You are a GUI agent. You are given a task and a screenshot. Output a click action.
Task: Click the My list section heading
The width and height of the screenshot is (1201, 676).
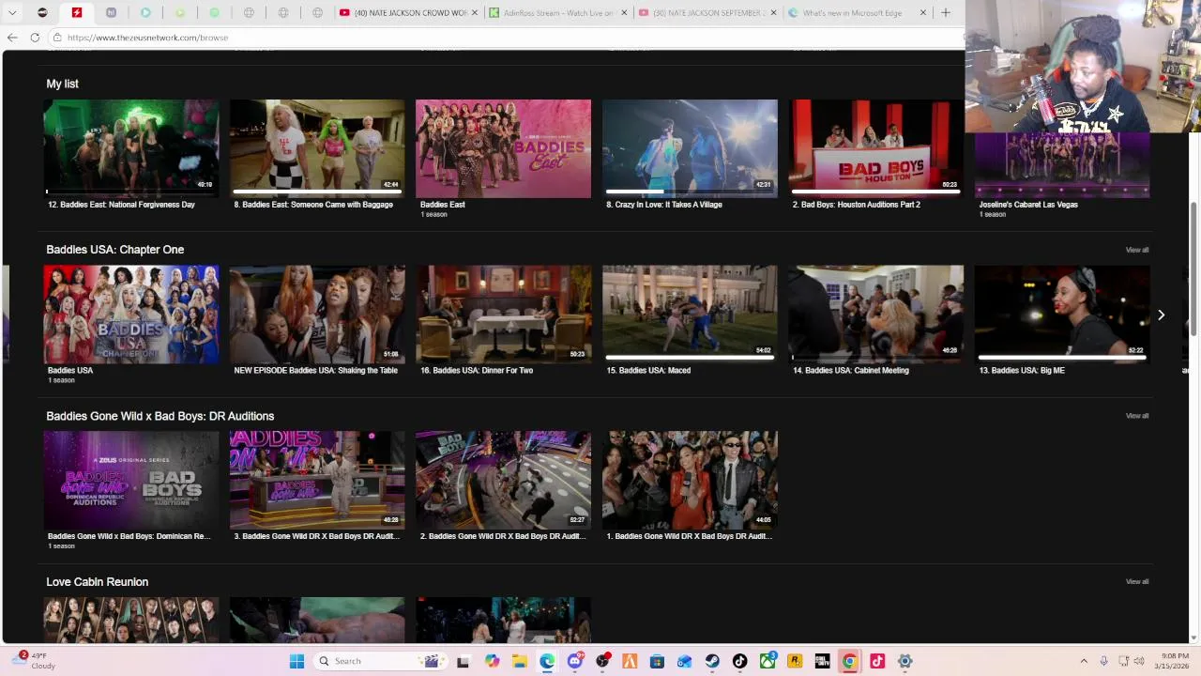pos(62,84)
